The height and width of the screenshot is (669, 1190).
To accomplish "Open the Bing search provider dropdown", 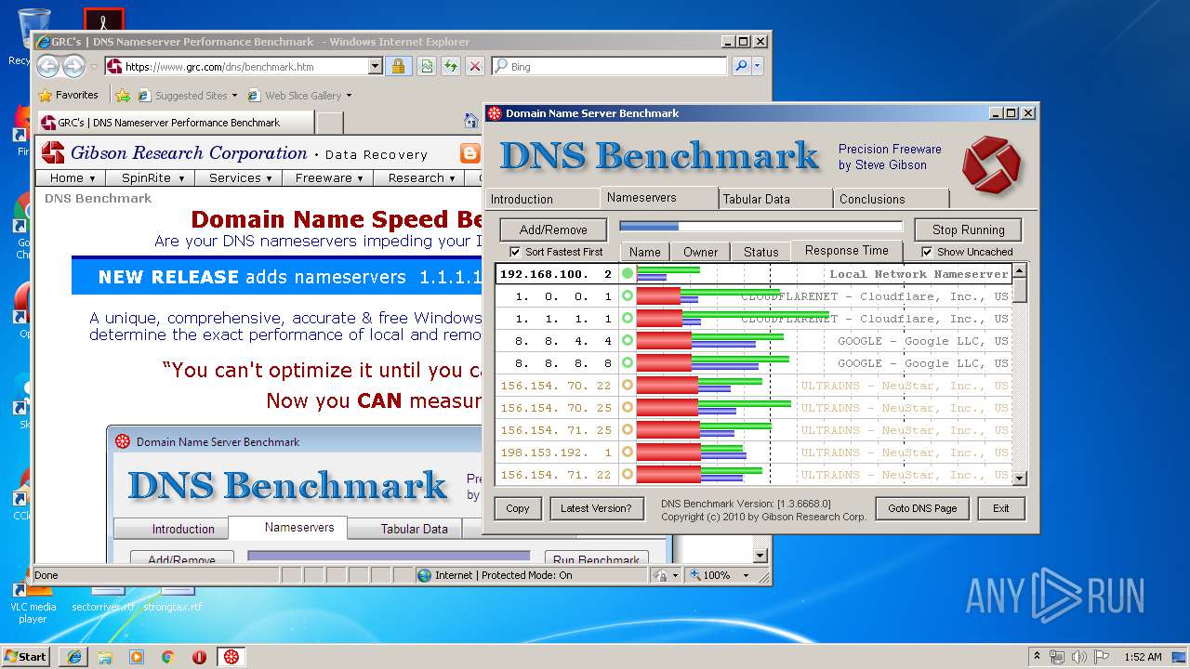I will (x=758, y=66).
